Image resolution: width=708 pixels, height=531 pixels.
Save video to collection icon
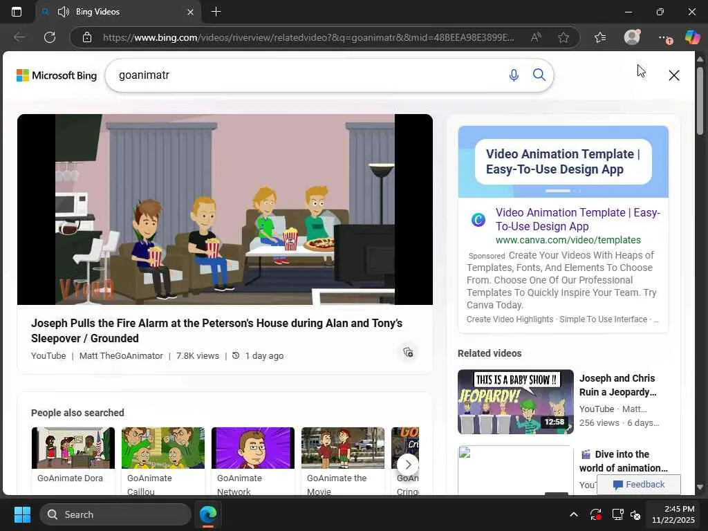point(408,352)
